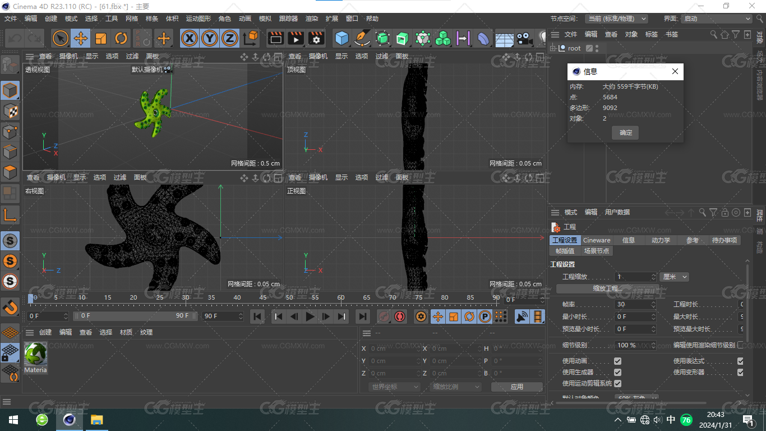
Task: Render to Picture Viewer icon
Action: (x=296, y=38)
